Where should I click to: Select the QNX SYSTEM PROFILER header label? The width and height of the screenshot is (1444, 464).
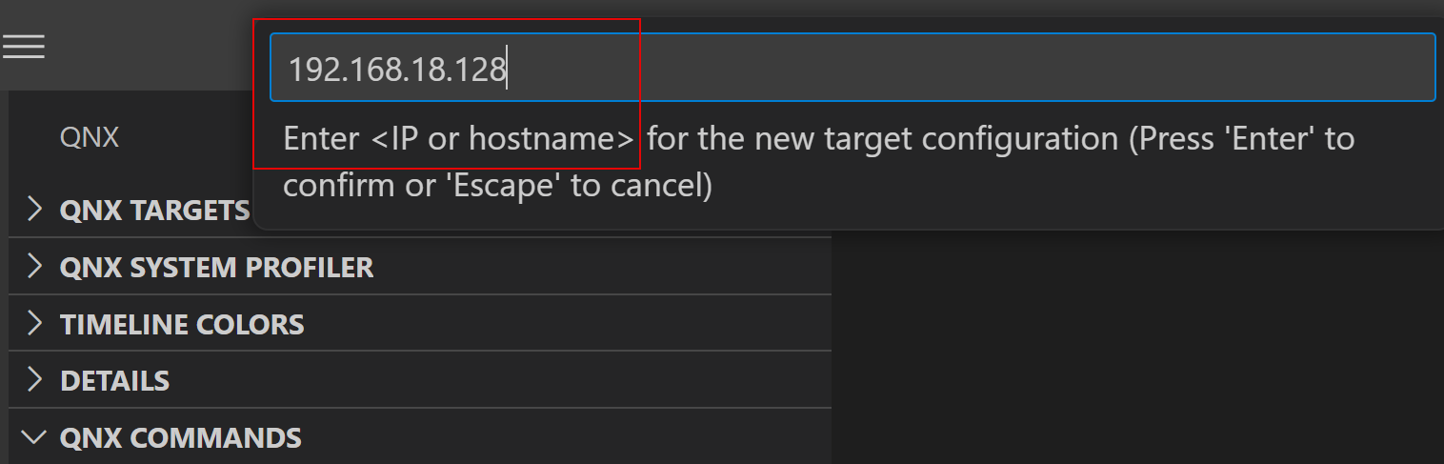point(216,267)
